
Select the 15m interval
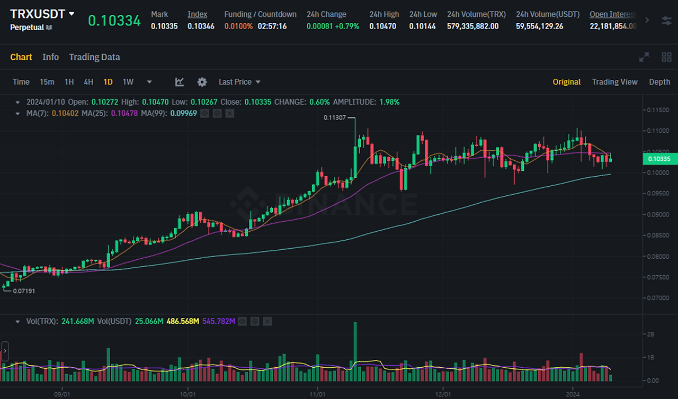point(47,82)
